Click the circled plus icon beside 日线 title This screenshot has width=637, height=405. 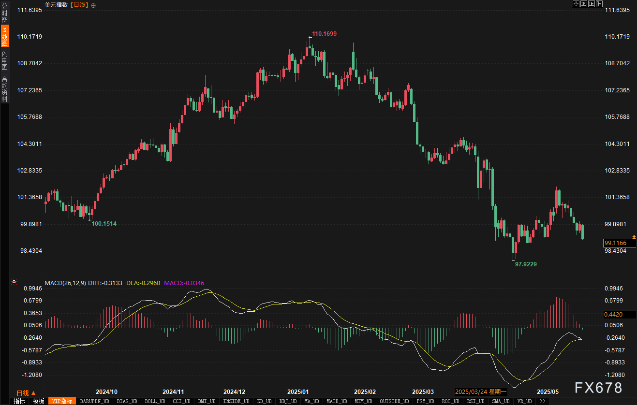click(x=93, y=5)
